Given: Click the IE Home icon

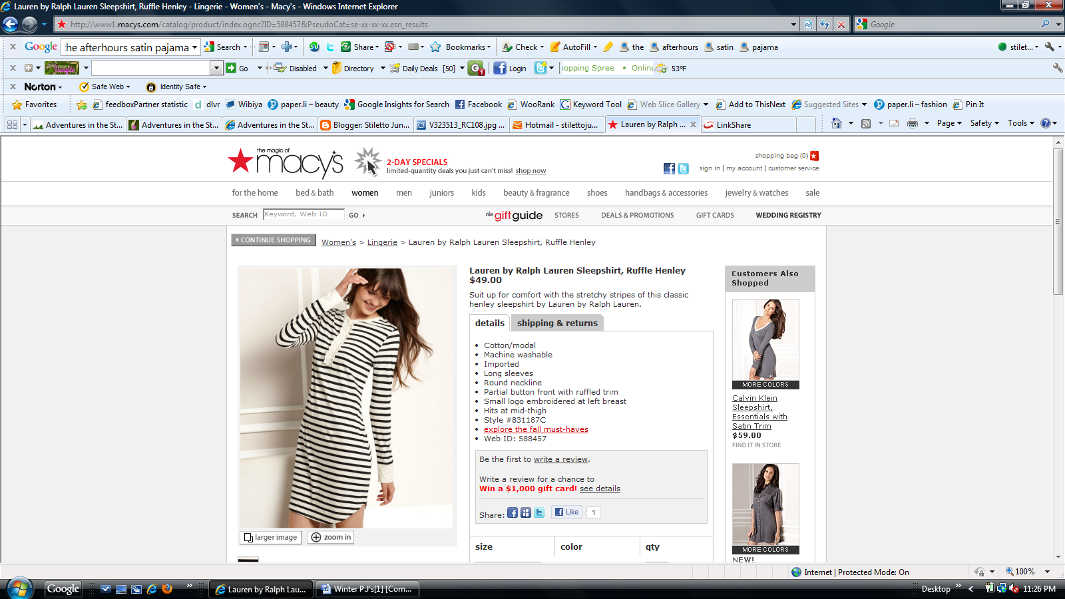Looking at the screenshot, I should 837,123.
